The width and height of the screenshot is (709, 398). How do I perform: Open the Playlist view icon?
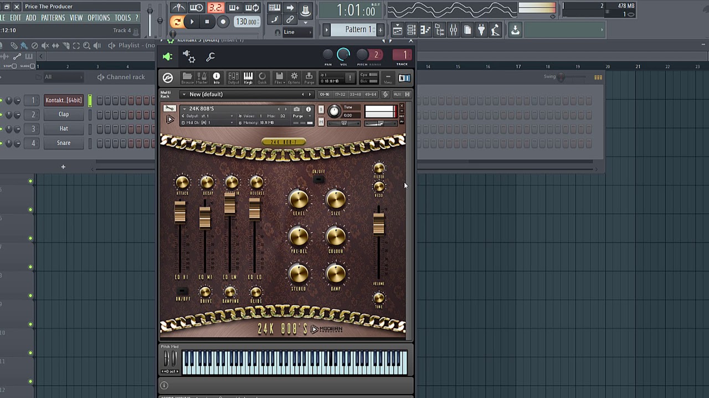click(x=398, y=30)
